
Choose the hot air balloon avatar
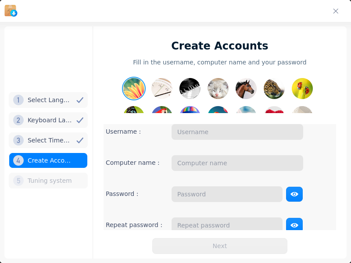[x=190, y=110]
